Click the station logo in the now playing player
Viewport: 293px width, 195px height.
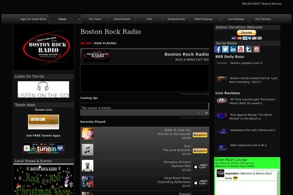click(x=96, y=56)
